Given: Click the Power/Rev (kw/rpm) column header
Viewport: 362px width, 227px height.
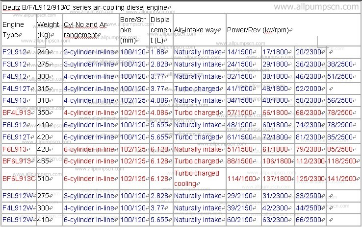Looking at the screenshot, I should tap(258, 30).
